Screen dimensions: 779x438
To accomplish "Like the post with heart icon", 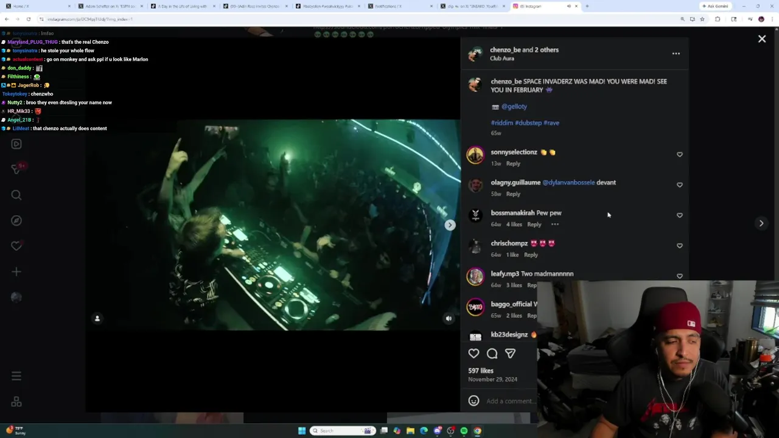I will (473, 353).
